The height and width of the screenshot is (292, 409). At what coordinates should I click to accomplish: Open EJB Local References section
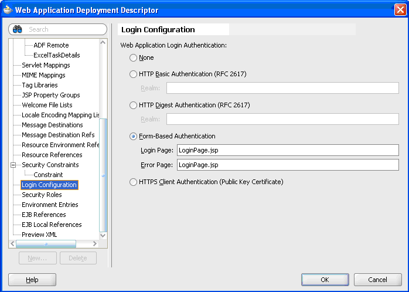(x=52, y=225)
